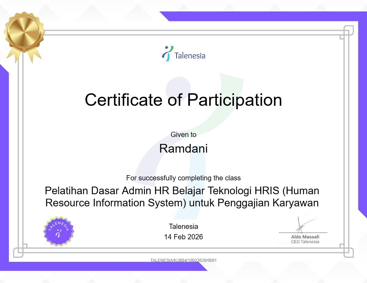This screenshot has height=283, width=367.
Task: Click the CEO Talenesia job title
Action: (x=305, y=242)
